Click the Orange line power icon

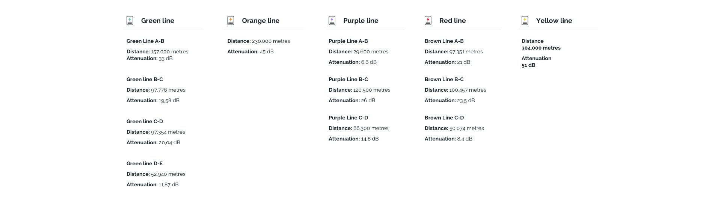click(x=231, y=21)
